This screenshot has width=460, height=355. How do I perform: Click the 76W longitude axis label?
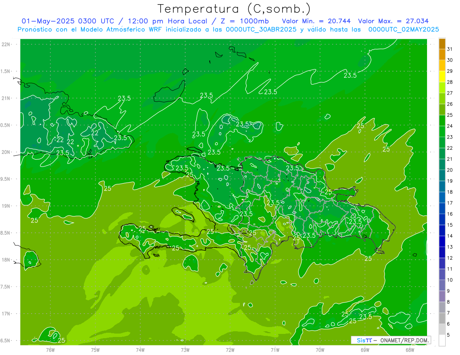tap(50, 350)
